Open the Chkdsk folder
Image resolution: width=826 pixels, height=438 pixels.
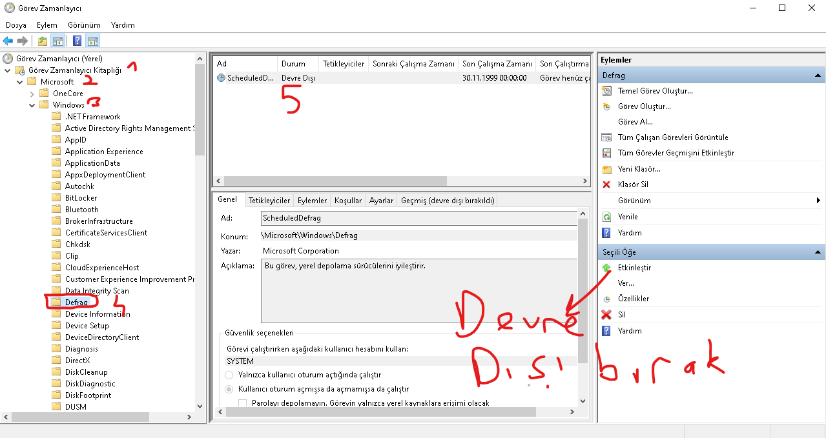(77, 244)
